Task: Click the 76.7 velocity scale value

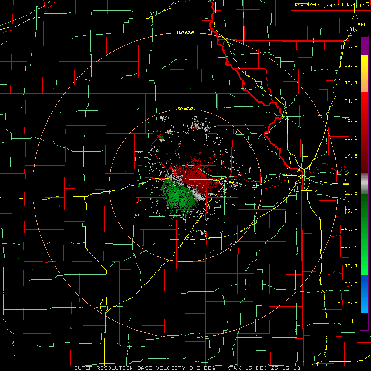Action: tap(351, 83)
